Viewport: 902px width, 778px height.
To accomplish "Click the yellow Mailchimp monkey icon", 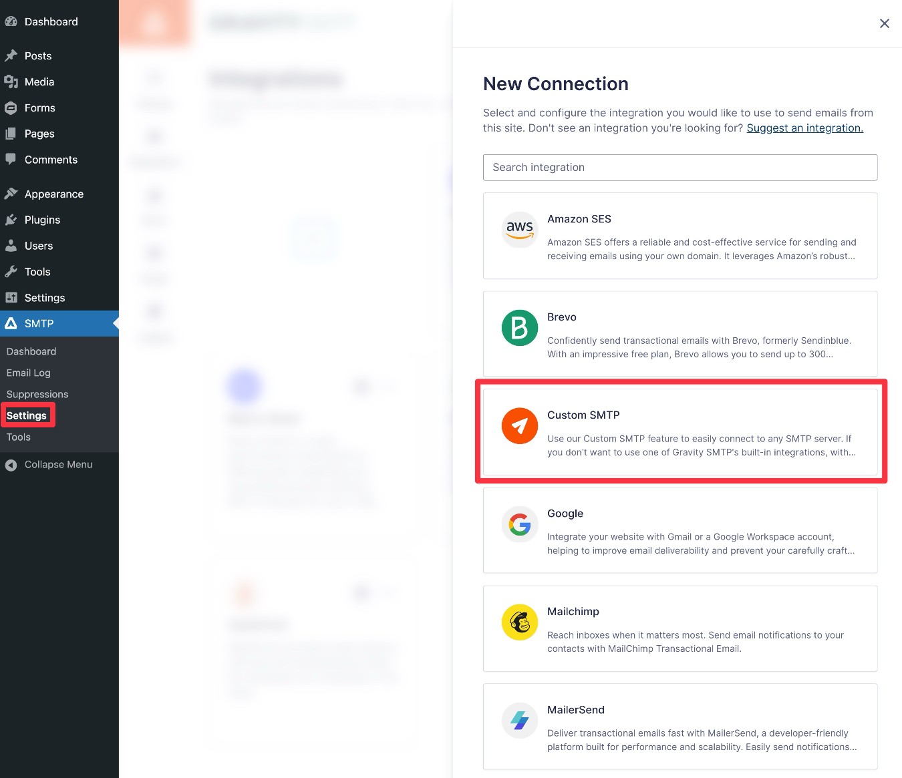I will (519, 622).
